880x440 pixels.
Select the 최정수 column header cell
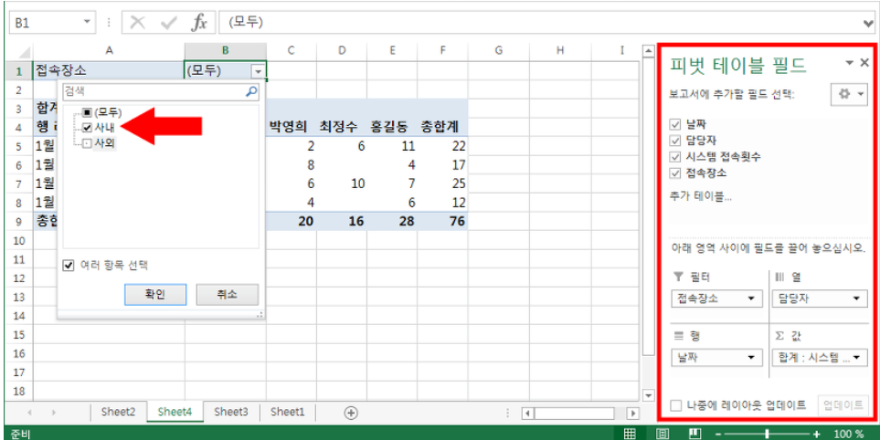(x=341, y=127)
